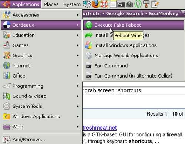Expand the Wine submenu arrow
The height and width of the screenshot is (144, 185).
pyautogui.click(x=78, y=127)
